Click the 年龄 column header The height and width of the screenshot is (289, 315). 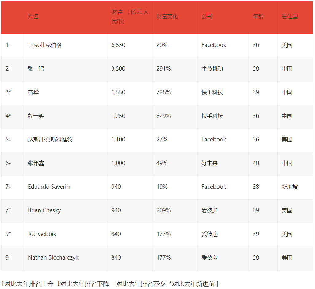pos(258,17)
